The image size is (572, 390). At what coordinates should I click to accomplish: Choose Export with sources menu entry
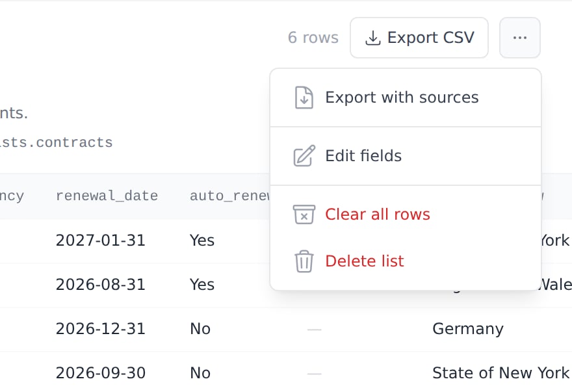406,97
